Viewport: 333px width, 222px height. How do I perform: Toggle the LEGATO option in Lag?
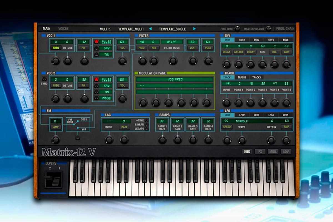point(147,129)
